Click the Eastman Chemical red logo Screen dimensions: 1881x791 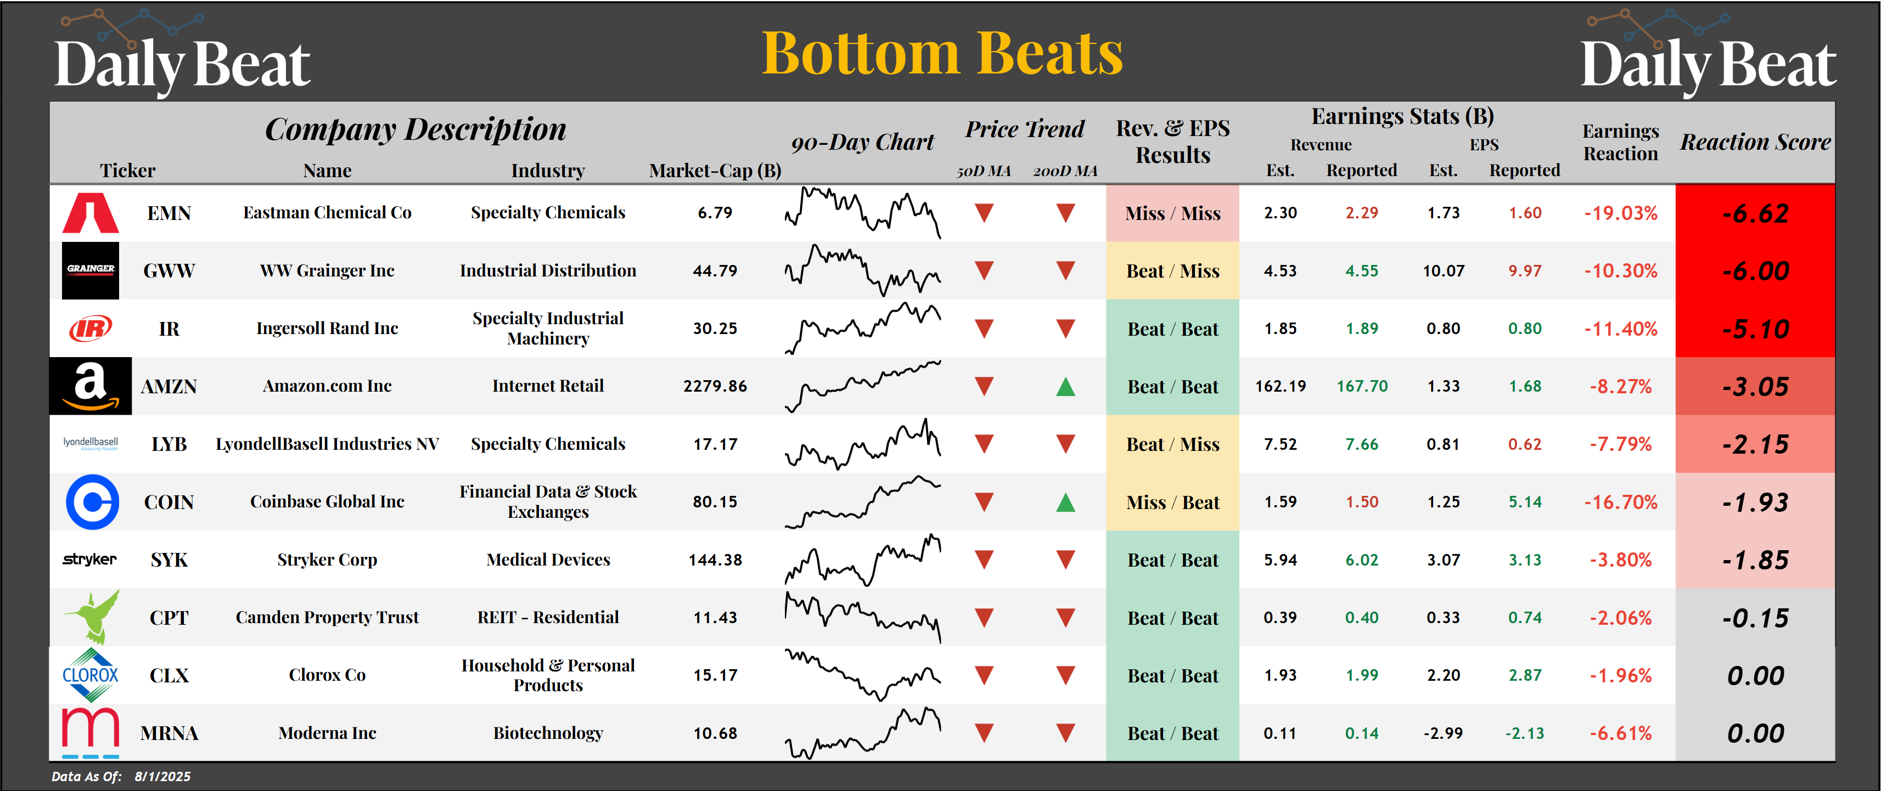click(x=91, y=213)
